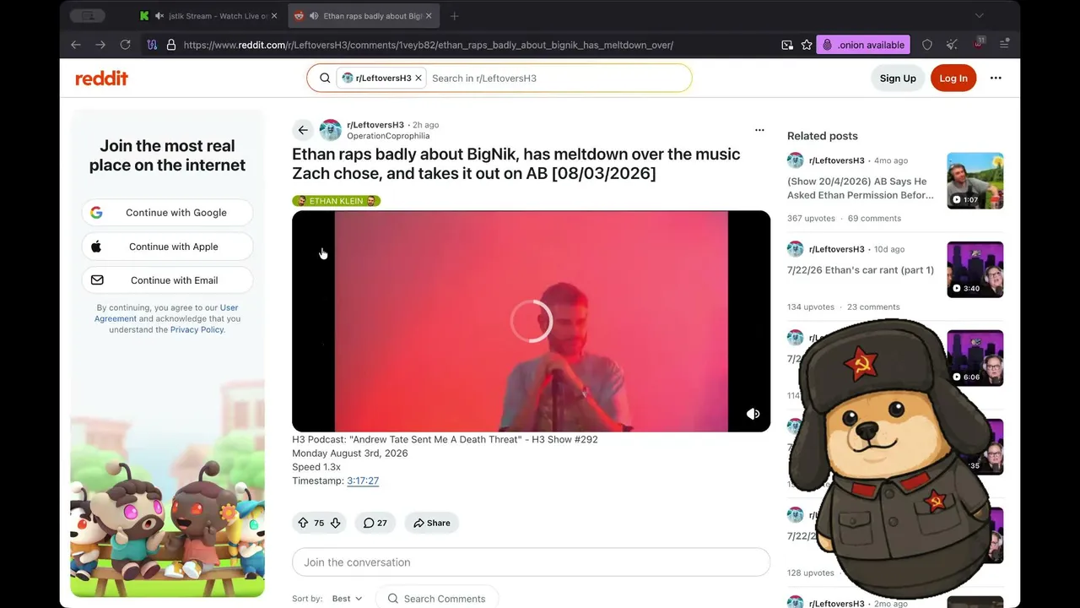The image size is (1080, 608).
Task: Click the Reddit logo to go home
Action: click(102, 79)
